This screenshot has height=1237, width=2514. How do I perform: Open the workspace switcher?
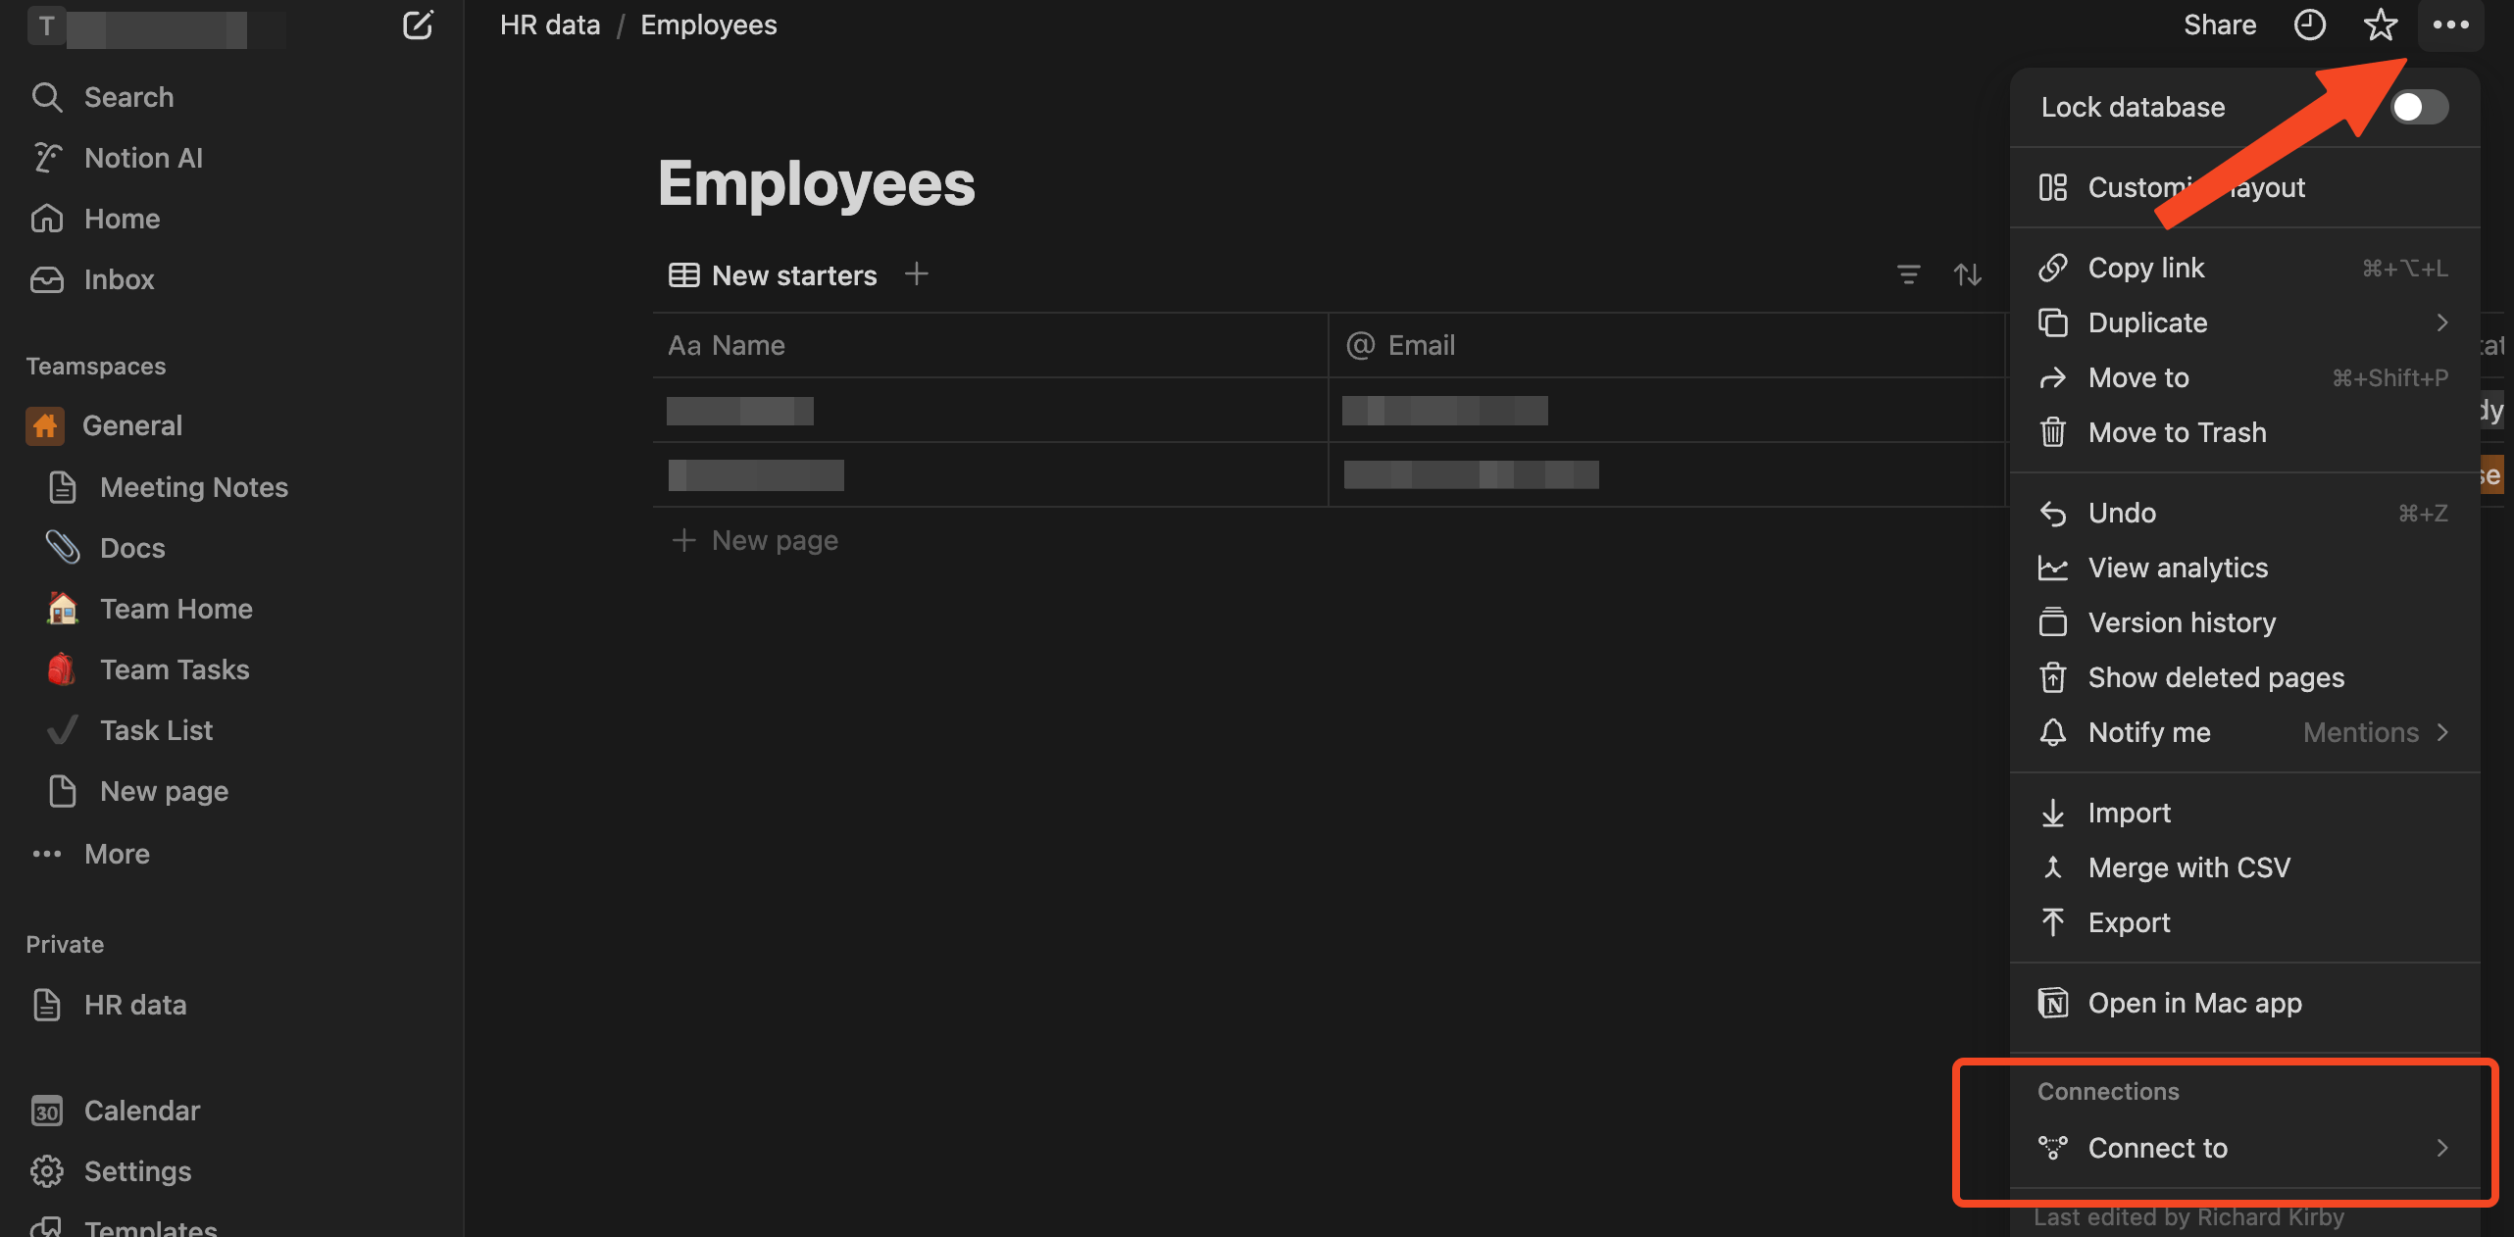(157, 26)
